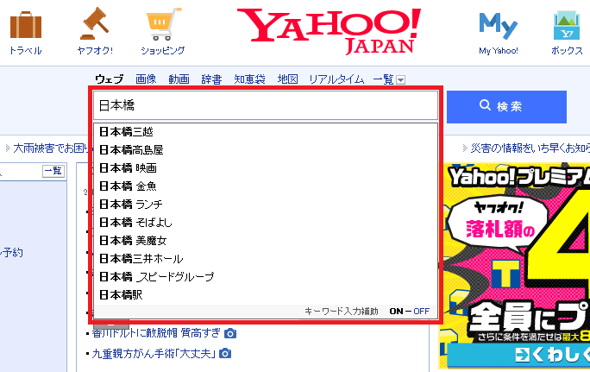Click the search field containing 日本橋
590x372 pixels.
(x=266, y=105)
